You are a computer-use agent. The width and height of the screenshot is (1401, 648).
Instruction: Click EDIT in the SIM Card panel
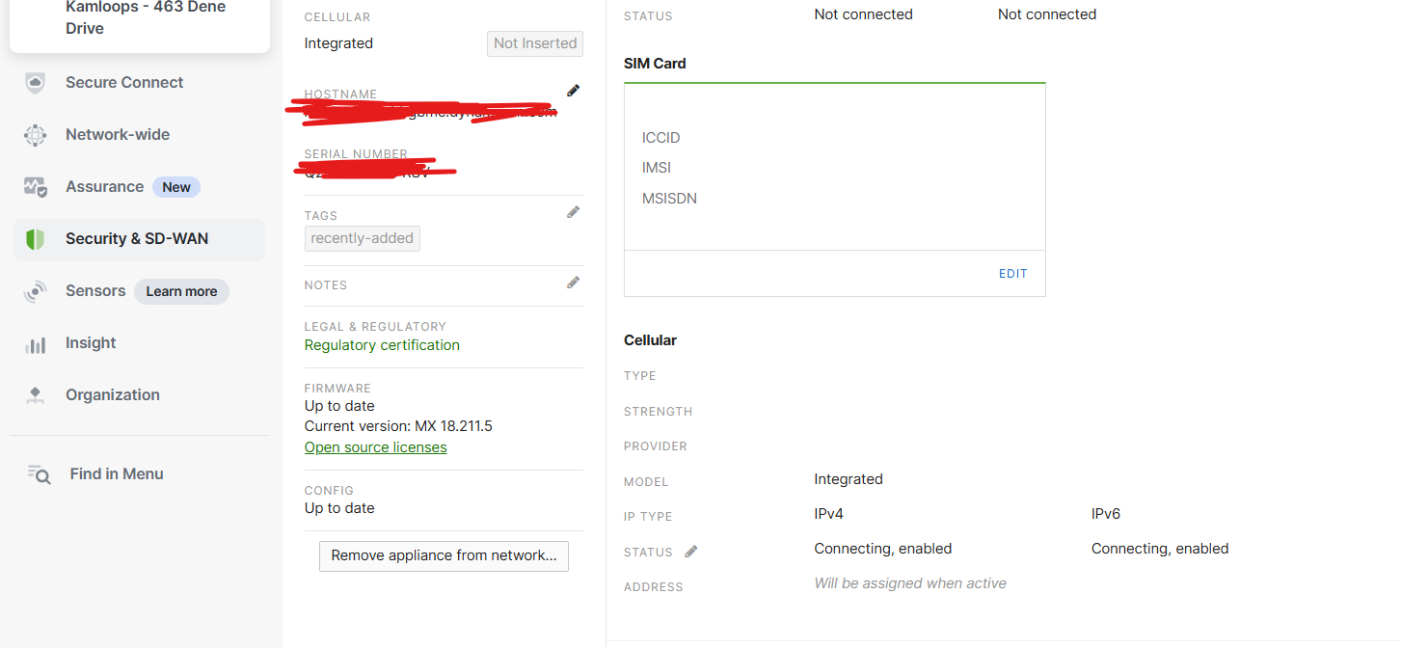(1012, 273)
